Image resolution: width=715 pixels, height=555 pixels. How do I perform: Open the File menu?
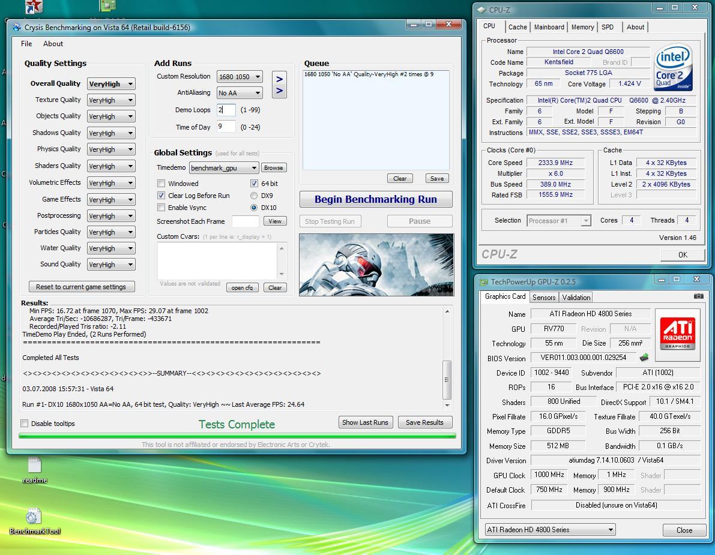(26, 44)
